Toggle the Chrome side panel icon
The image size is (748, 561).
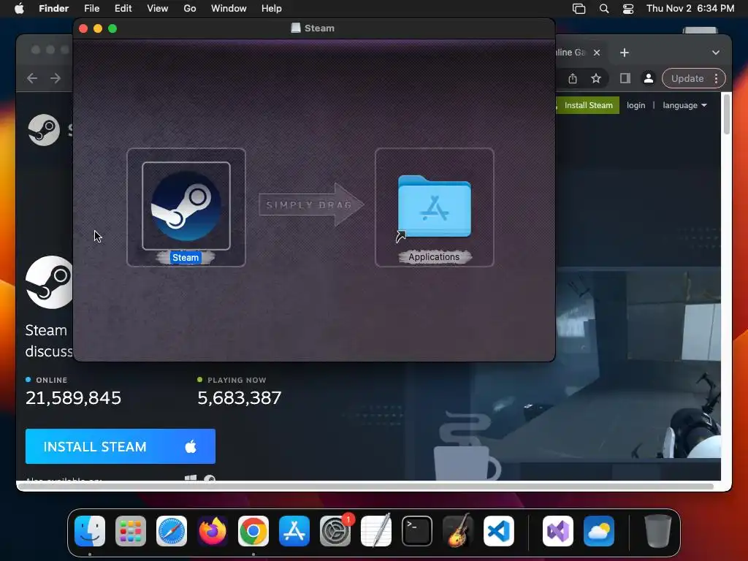pyautogui.click(x=625, y=79)
